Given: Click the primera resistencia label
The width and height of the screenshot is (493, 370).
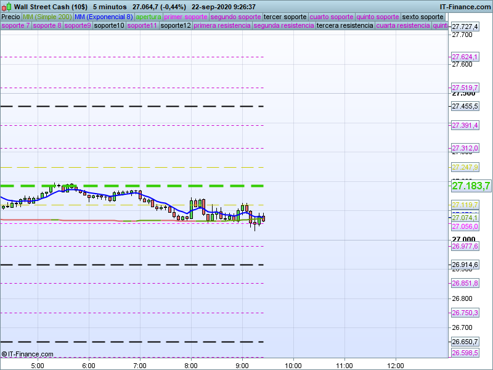Looking at the screenshot, I should [222, 25].
